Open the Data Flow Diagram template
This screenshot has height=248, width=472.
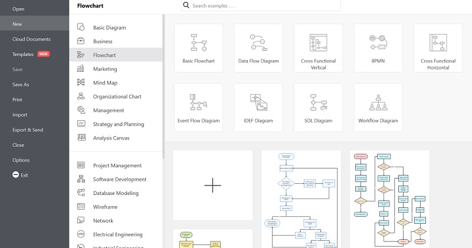258,48
